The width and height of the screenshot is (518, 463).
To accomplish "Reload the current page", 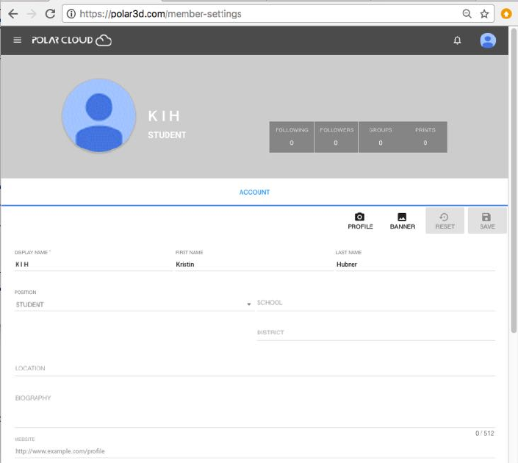I will pos(50,14).
